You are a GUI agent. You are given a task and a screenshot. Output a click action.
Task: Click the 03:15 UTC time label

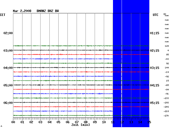click(x=155, y=68)
